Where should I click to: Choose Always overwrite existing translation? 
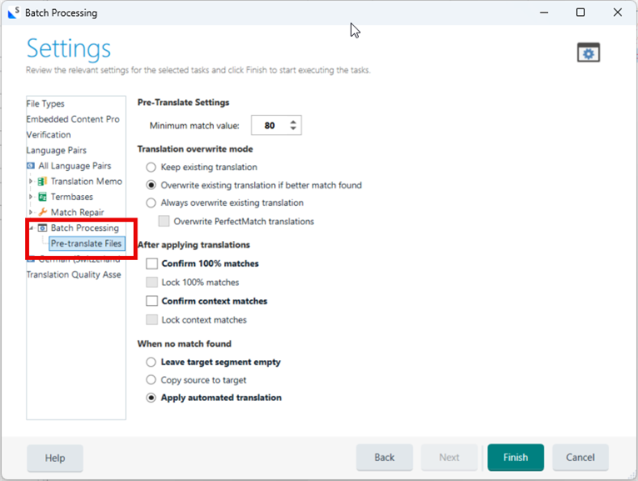point(151,203)
